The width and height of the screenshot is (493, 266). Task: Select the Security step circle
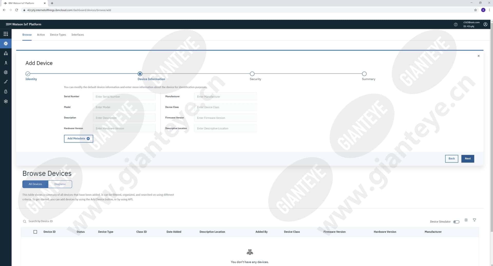(x=252, y=74)
